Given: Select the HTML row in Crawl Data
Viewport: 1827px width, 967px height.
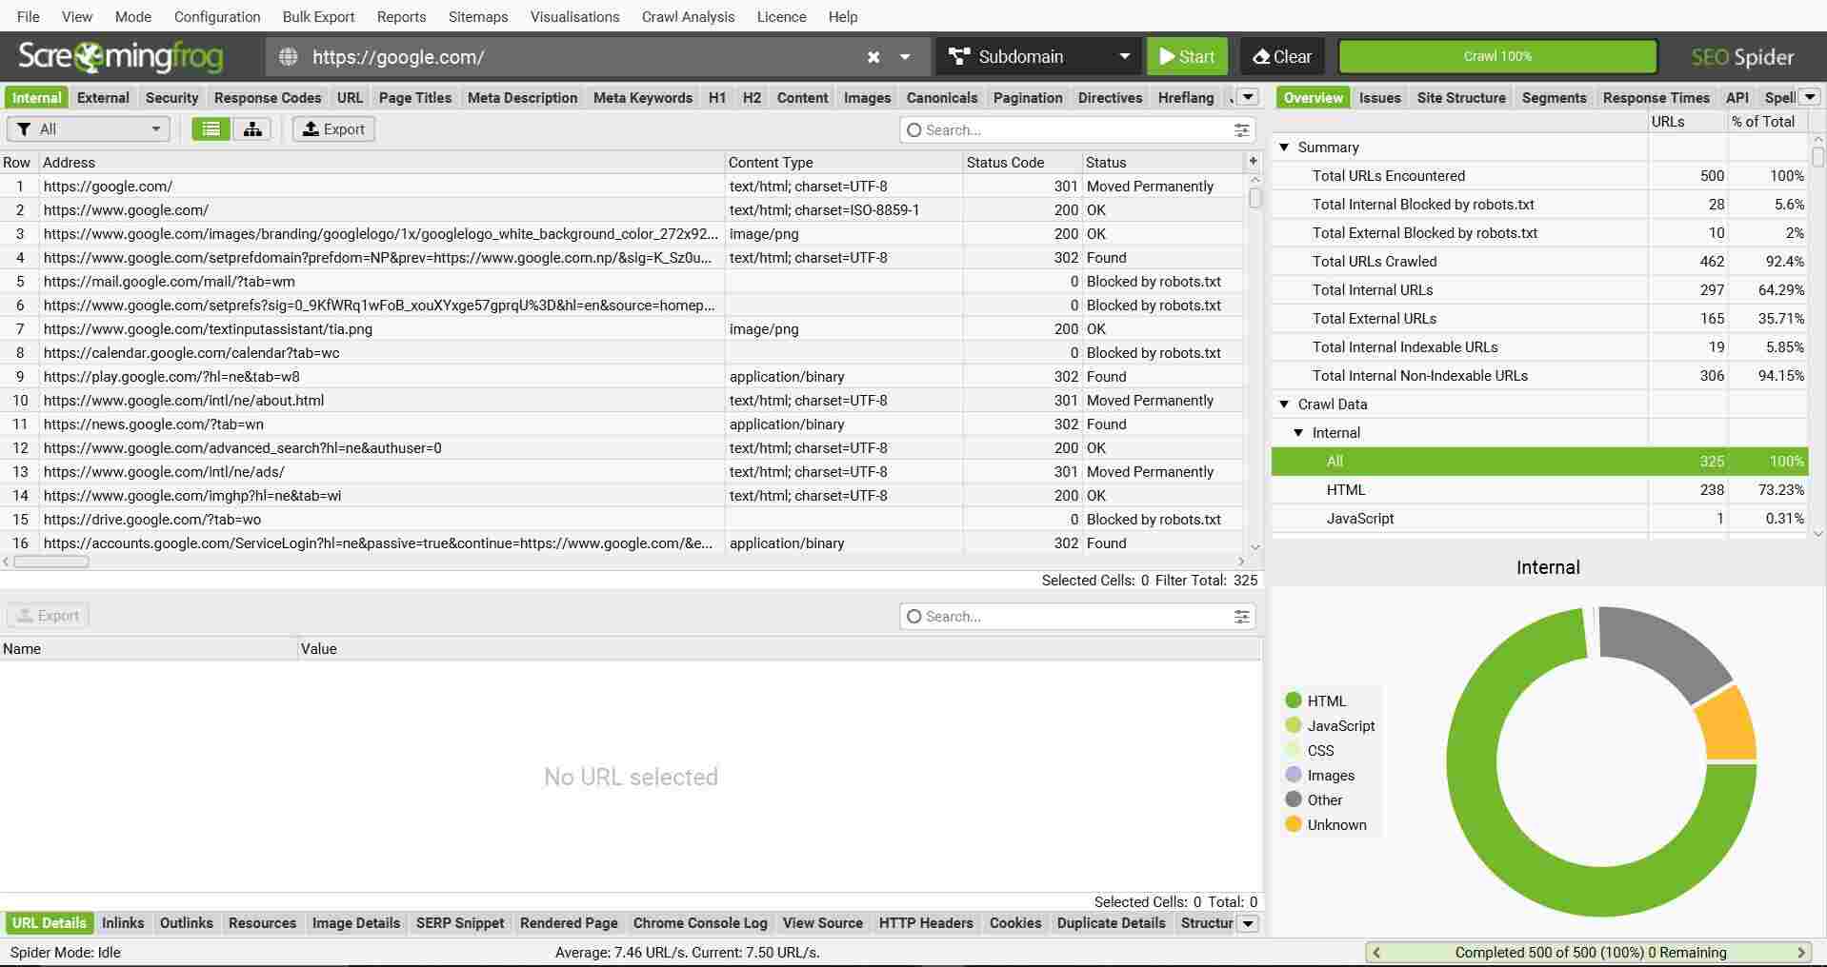Looking at the screenshot, I should click(1539, 490).
